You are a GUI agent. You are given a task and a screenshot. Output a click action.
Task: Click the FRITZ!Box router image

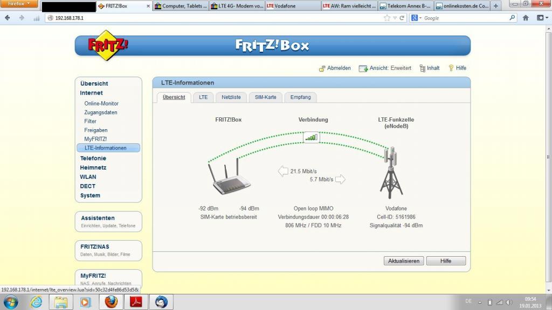click(229, 177)
